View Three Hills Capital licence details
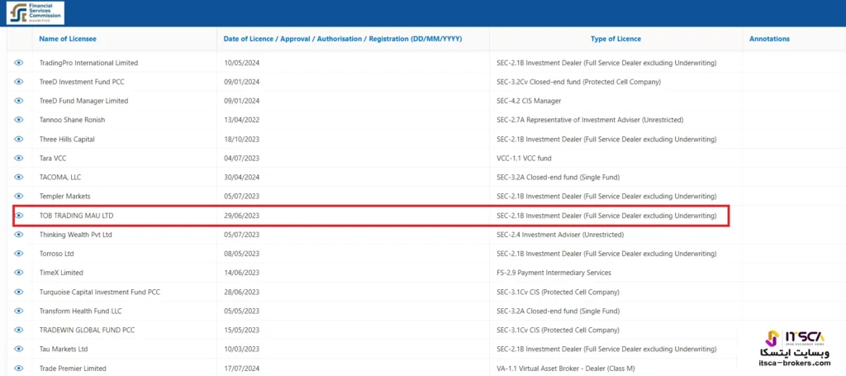The width and height of the screenshot is (846, 376). tap(19, 139)
